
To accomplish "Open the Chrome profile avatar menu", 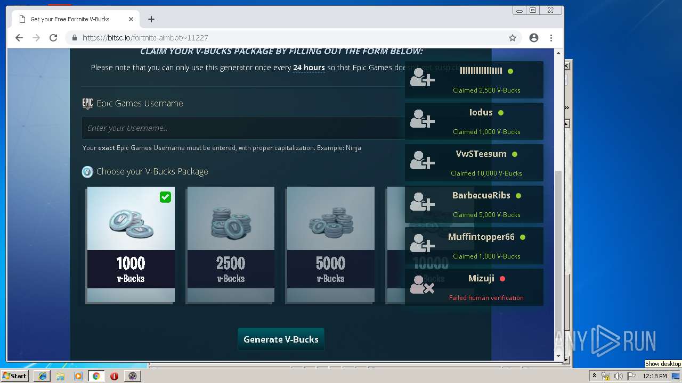I will [534, 38].
